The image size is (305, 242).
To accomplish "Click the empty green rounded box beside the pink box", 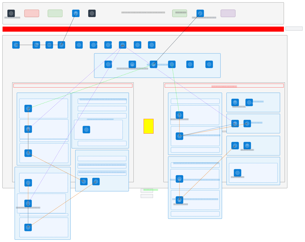I will [x=55, y=13].
